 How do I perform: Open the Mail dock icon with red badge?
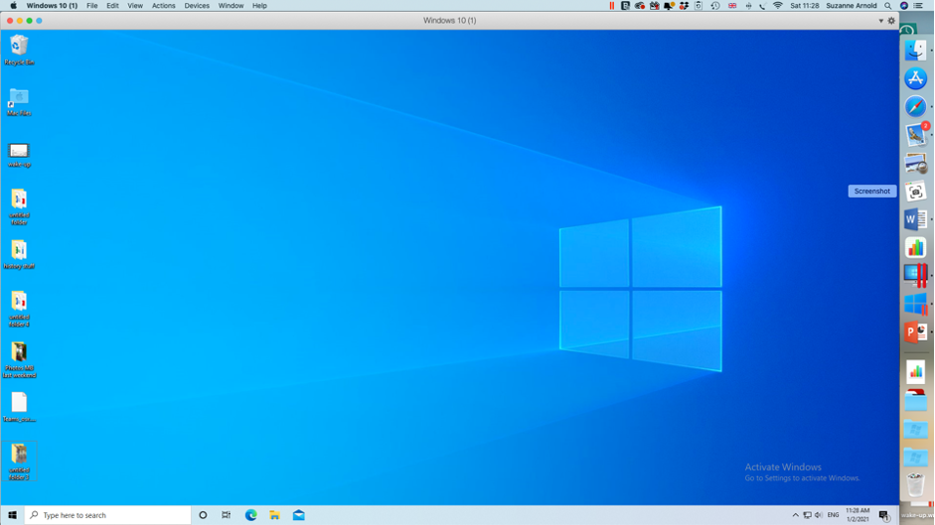coord(916,135)
